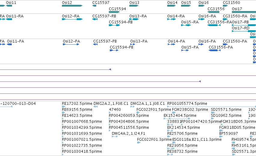Select the Osi12 gene feature
The width and height of the screenshot is (256, 156).
point(72,6)
